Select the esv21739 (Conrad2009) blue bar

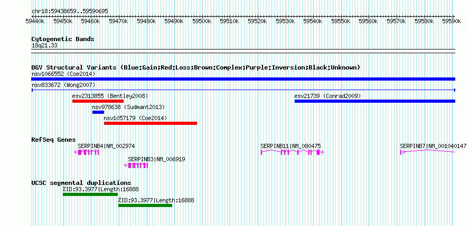tap(375, 101)
